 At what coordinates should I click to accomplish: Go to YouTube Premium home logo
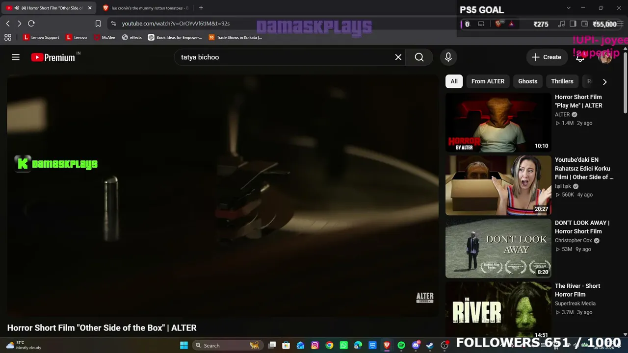pyautogui.click(x=53, y=57)
